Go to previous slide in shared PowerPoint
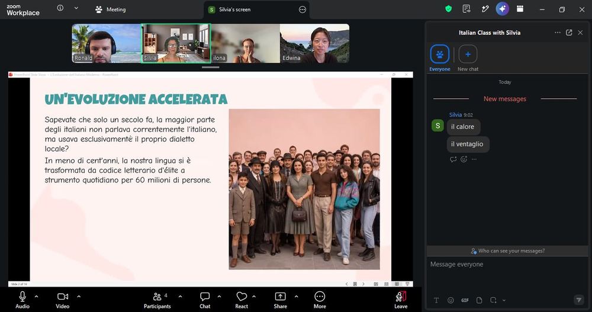The width and height of the screenshot is (592, 312). (x=346, y=284)
